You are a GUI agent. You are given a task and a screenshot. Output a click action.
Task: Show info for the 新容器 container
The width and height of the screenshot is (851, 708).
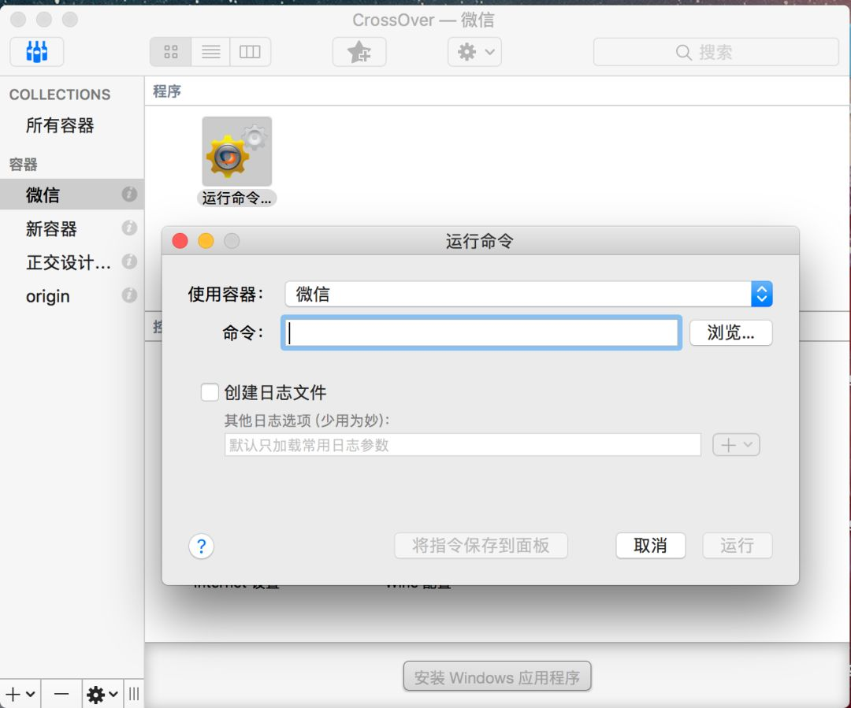(129, 228)
